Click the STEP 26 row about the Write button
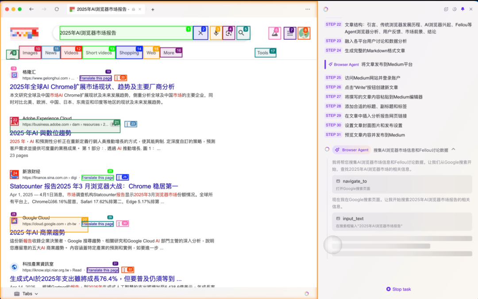478x299 pixels. (362, 87)
